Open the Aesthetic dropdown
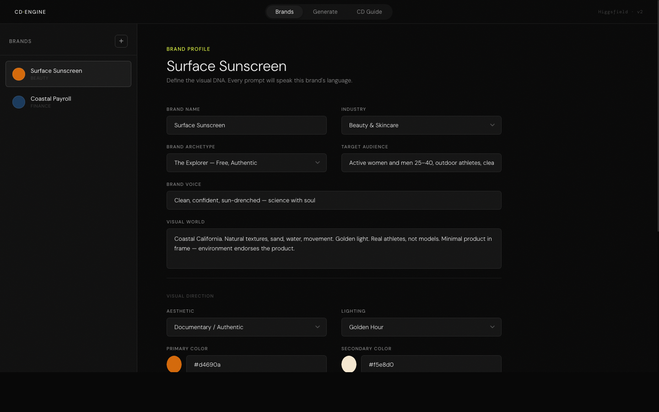 [x=246, y=327]
